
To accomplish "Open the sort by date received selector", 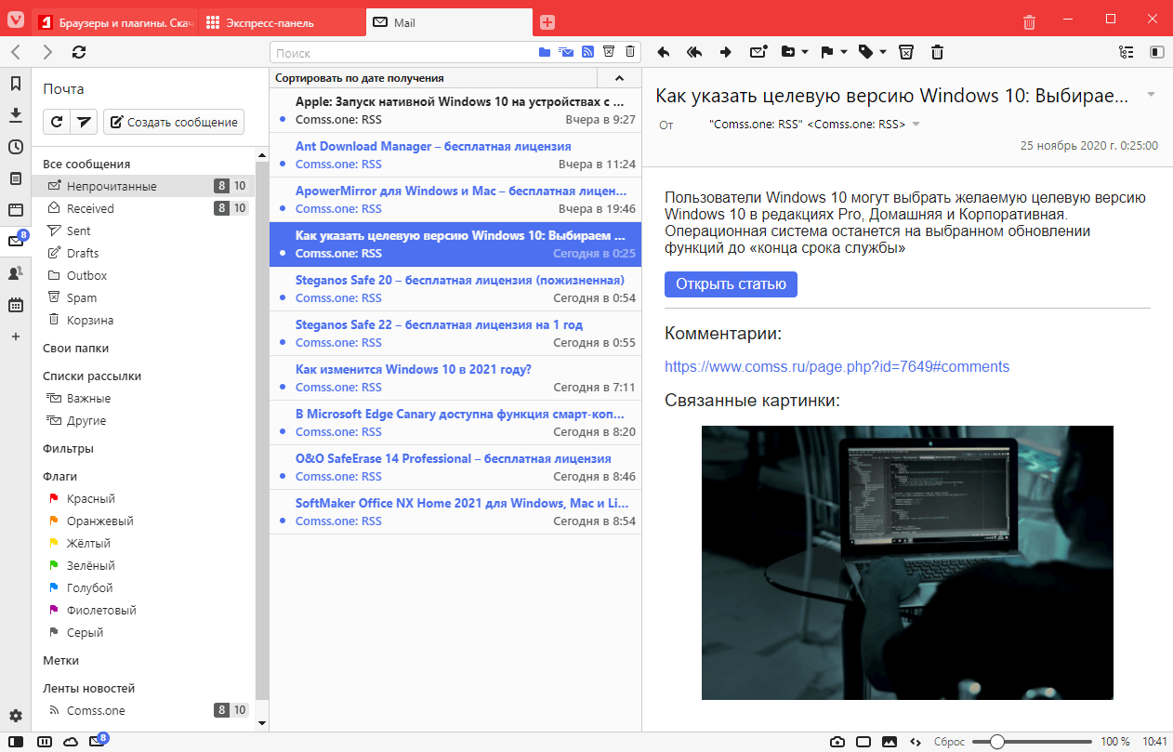I will point(433,78).
